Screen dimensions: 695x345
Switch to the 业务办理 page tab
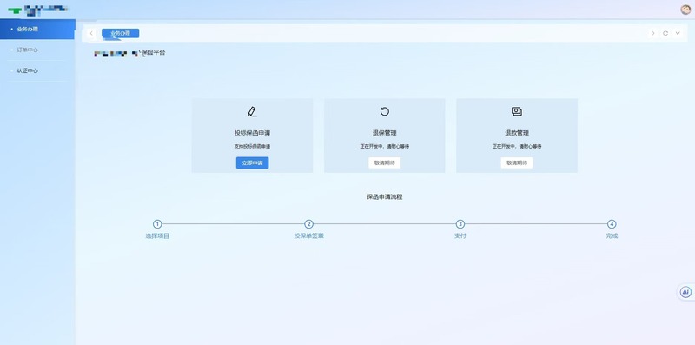tap(120, 33)
